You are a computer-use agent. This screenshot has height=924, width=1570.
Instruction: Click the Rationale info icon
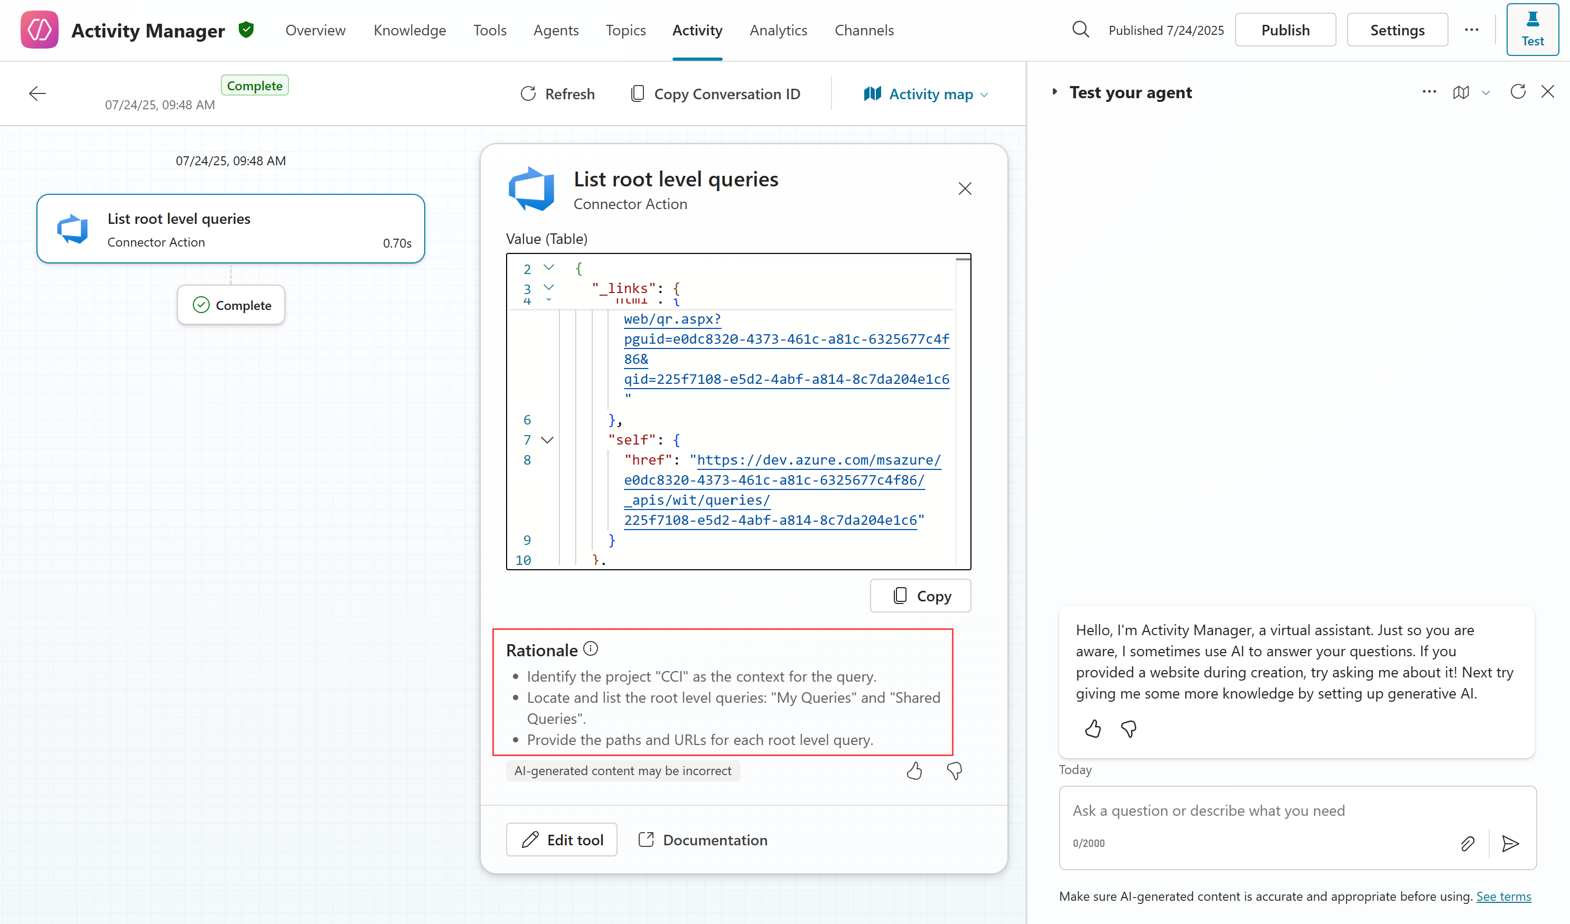591,649
